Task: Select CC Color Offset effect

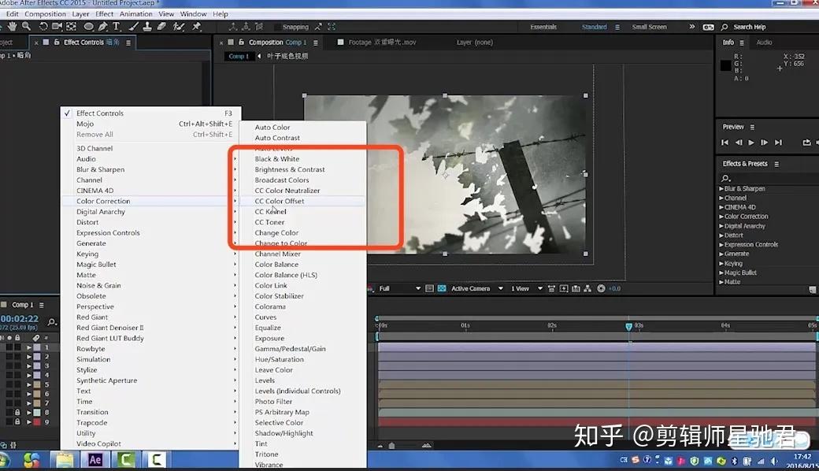Action: click(x=303, y=201)
